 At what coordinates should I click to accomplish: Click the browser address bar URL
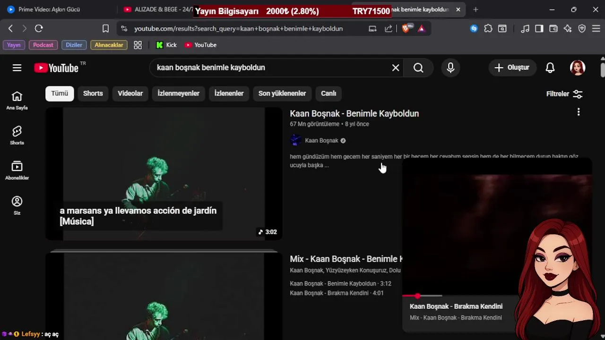tap(238, 28)
